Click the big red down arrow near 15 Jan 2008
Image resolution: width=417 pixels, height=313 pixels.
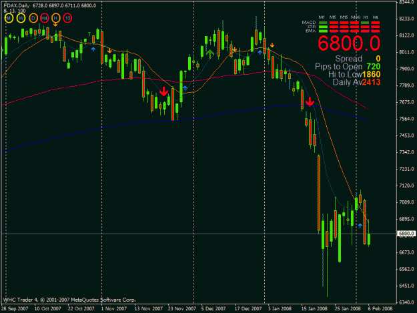point(310,101)
